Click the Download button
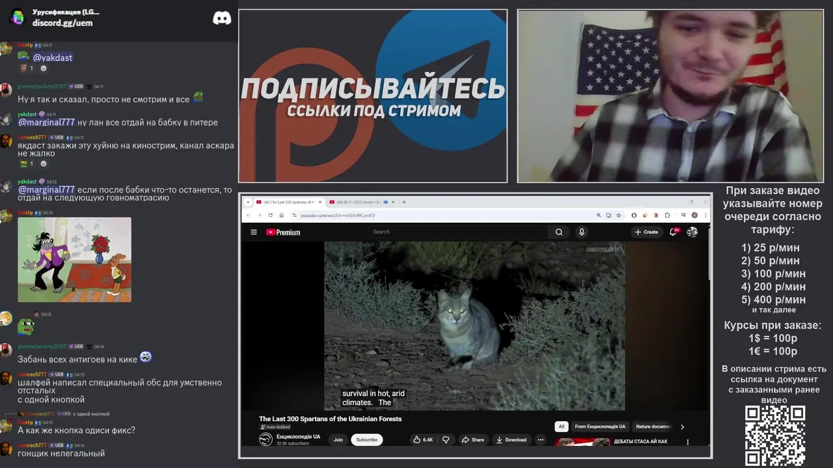Image resolution: width=833 pixels, height=468 pixels. tap(512, 439)
